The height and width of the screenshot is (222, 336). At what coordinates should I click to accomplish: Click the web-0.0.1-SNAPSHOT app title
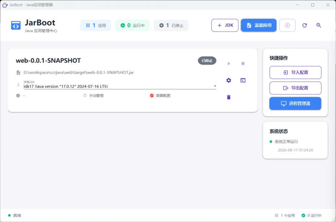(x=48, y=61)
